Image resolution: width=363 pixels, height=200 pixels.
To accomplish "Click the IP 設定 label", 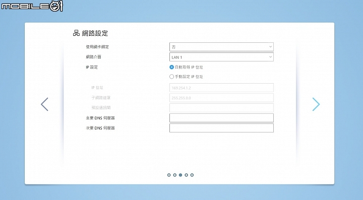I will 92,68.
